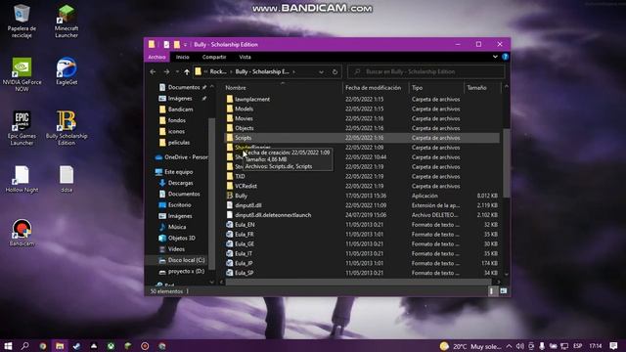
Task: Show hidden system tray icons chevron
Action: tap(509, 346)
